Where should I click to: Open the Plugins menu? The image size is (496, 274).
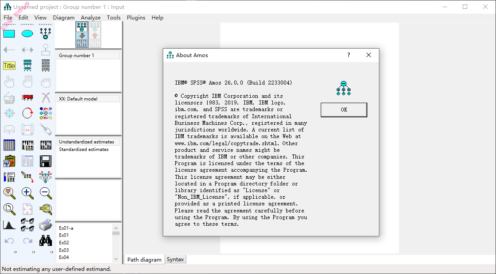136,18
